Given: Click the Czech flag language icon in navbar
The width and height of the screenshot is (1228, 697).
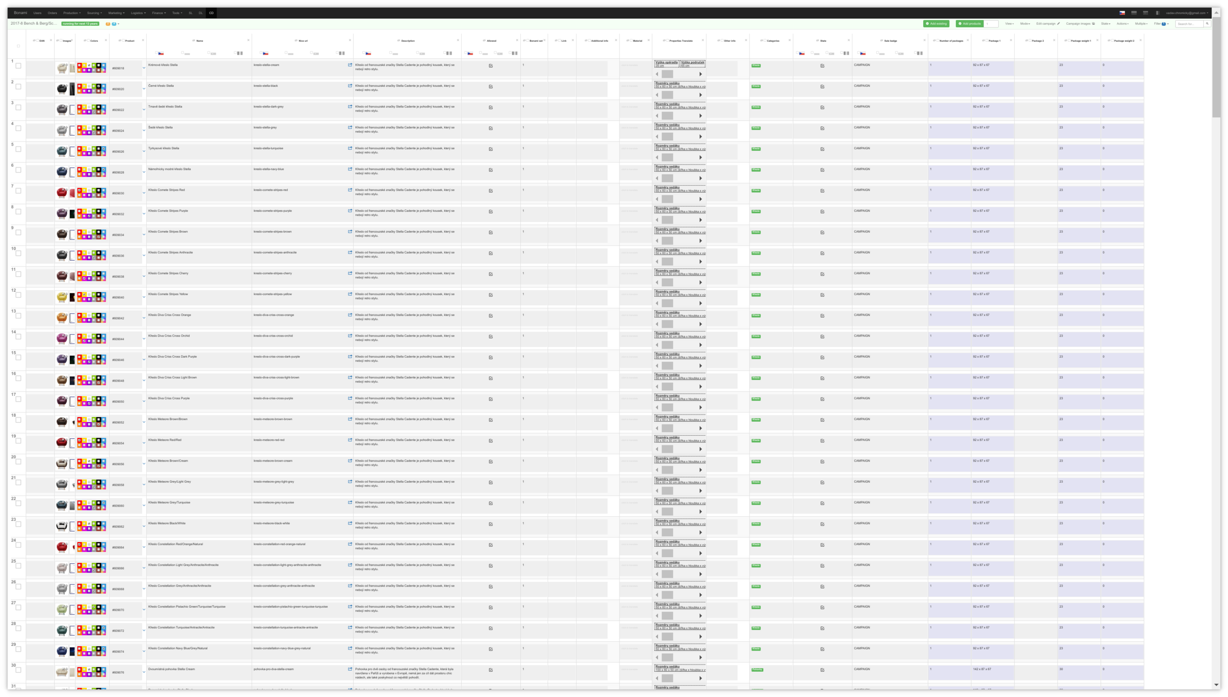Looking at the screenshot, I should coord(1122,13).
